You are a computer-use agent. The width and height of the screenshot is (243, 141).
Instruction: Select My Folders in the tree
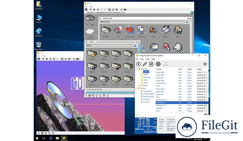144,86
